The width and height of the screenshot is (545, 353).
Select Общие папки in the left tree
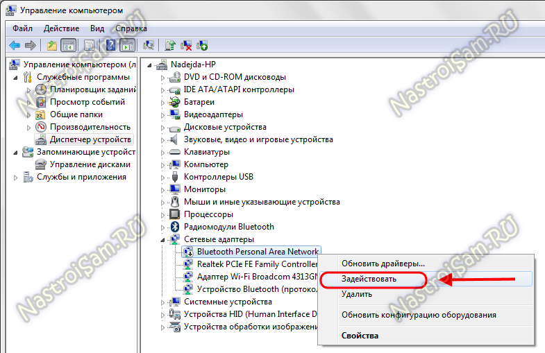tap(76, 114)
